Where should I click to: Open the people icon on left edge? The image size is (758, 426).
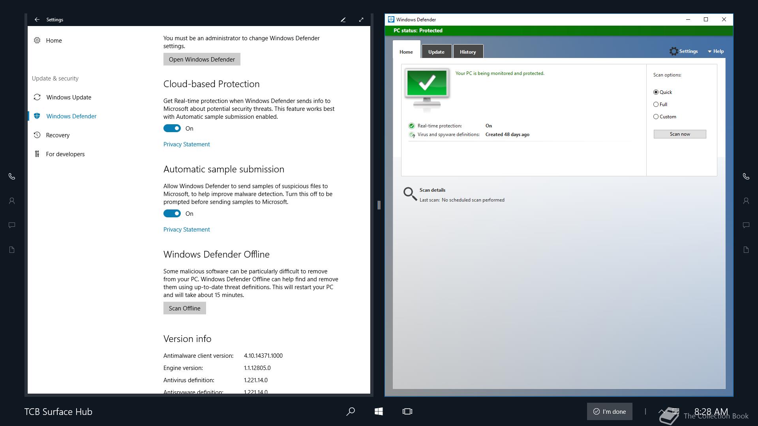pos(12,201)
